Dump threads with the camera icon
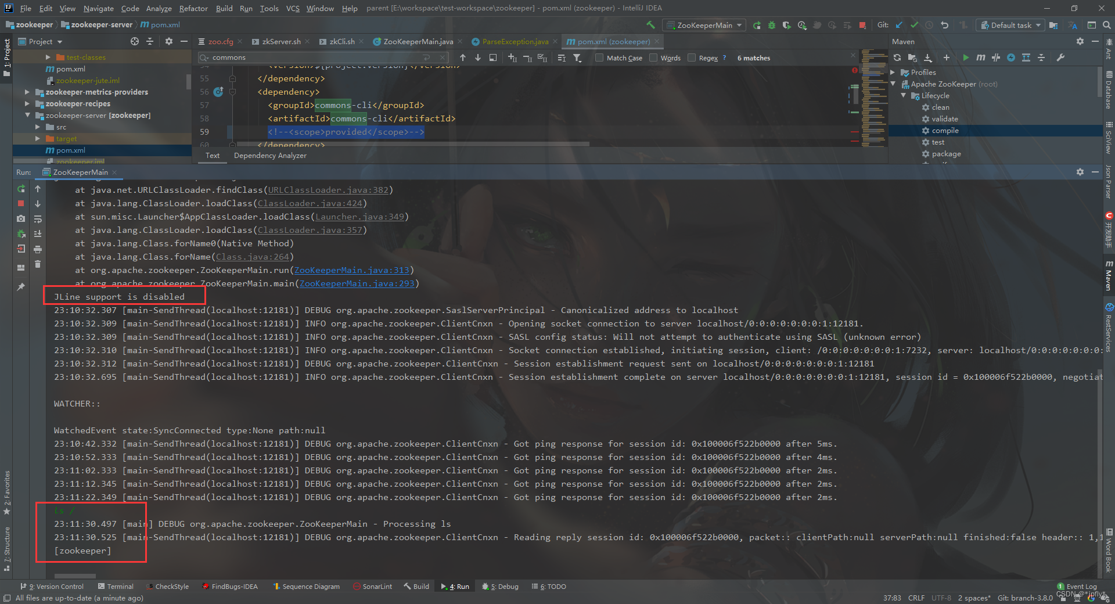 [x=21, y=219]
